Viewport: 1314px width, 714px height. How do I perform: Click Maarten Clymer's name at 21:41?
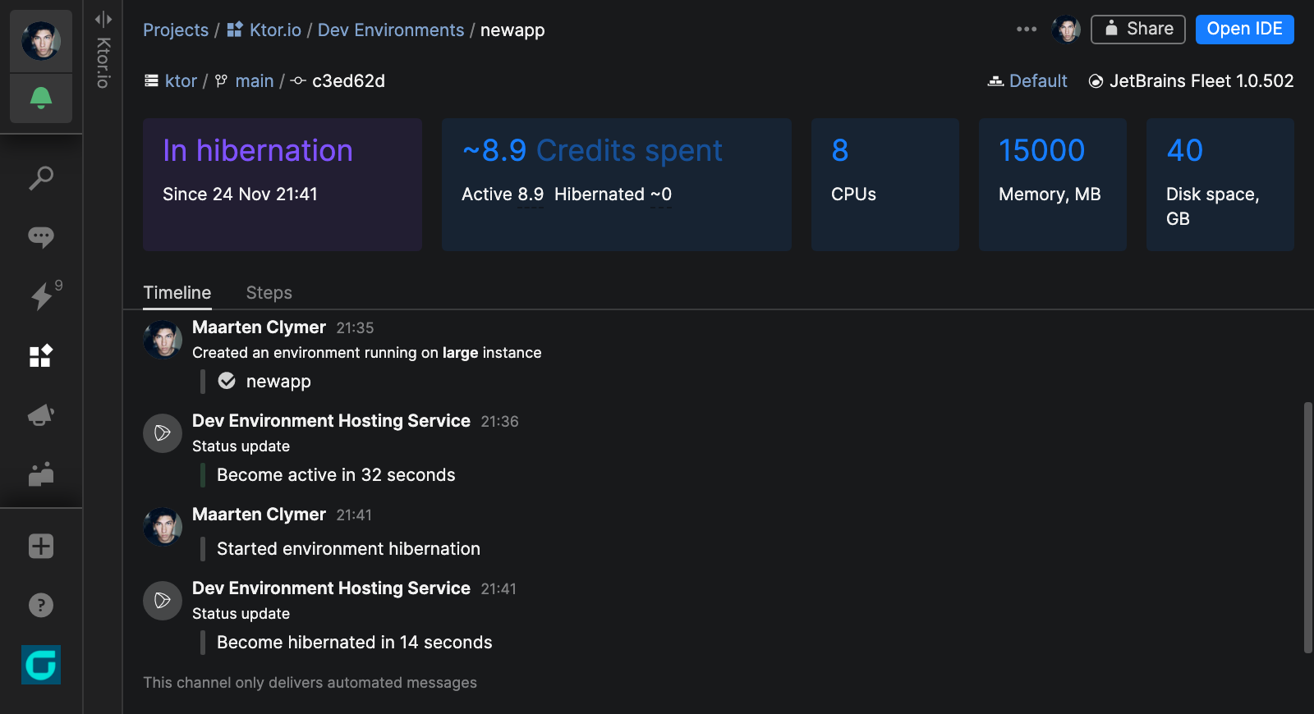click(259, 515)
